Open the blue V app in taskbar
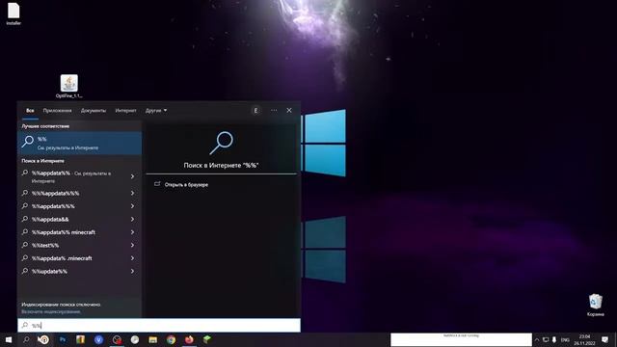The height and width of the screenshot is (347, 617). point(98,339)
